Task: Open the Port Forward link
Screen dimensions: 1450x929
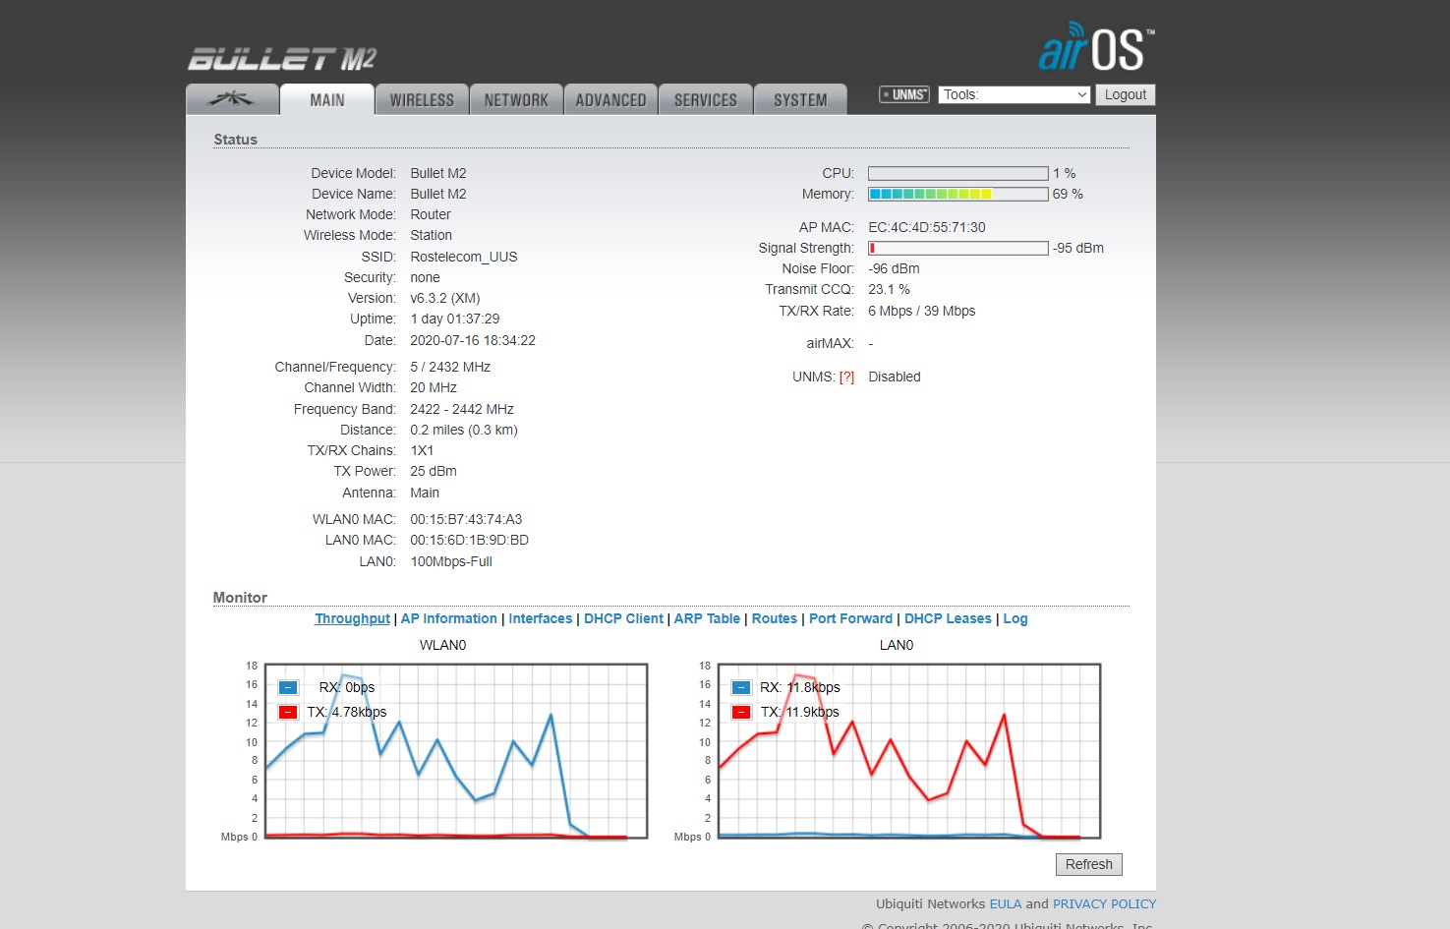Action: pyautogui.click(x=850, y=618)
